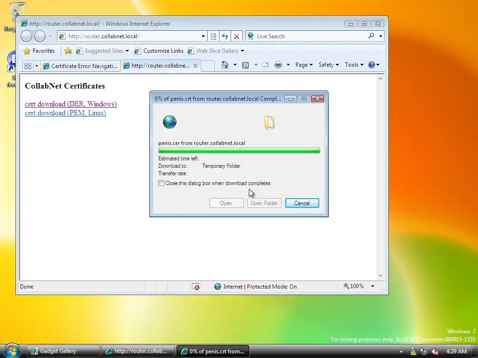Click the 100% zoom level button
This screenshot has width=478, height=358.
pyautogui.click(x=354, y=286)
